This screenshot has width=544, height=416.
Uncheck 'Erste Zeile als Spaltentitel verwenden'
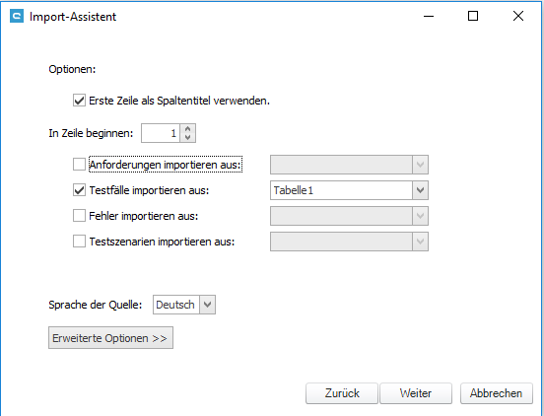coord(79,101)
